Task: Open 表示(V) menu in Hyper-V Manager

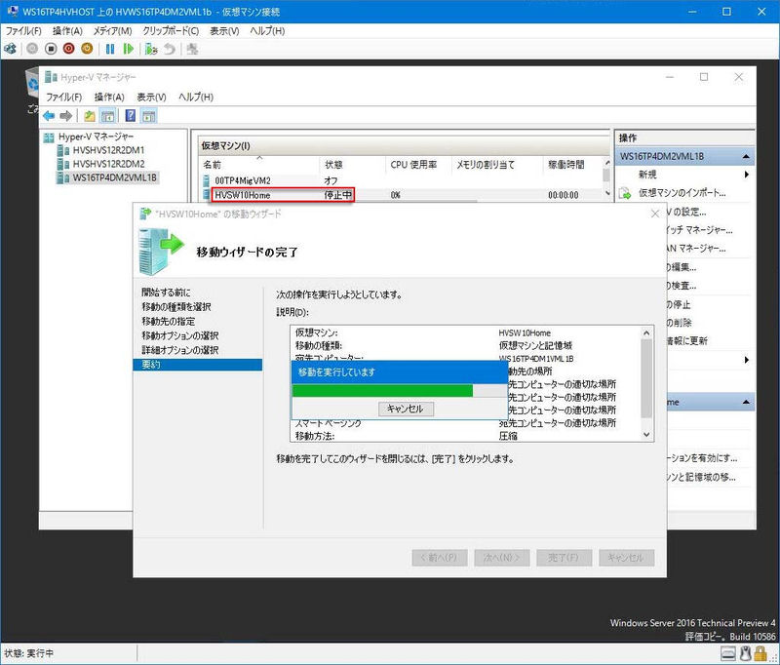Action: pos(151,97)
